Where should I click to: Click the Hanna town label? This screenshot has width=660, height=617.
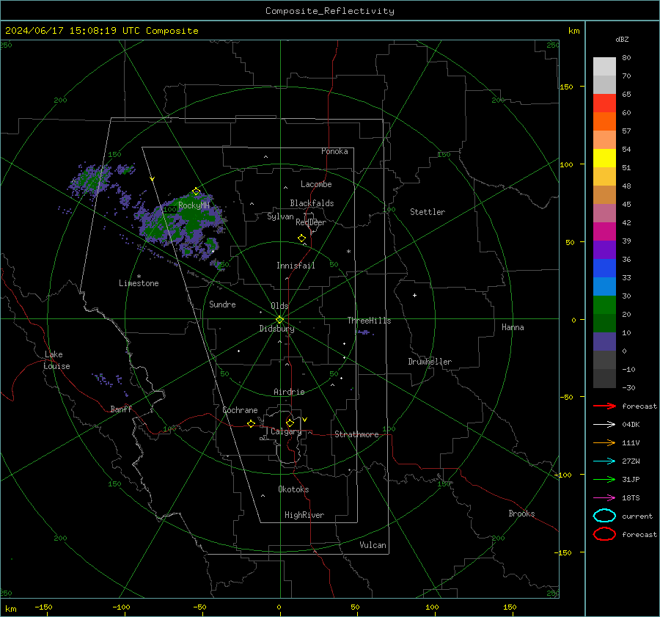[x=513, y=327]
